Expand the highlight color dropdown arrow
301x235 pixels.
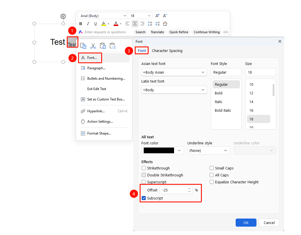pyautogui.click(x=108, y=24)
